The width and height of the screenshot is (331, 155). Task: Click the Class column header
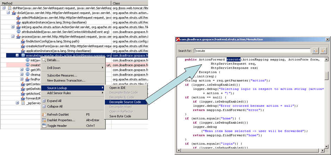pyautogui.click(x=130, y=4)
